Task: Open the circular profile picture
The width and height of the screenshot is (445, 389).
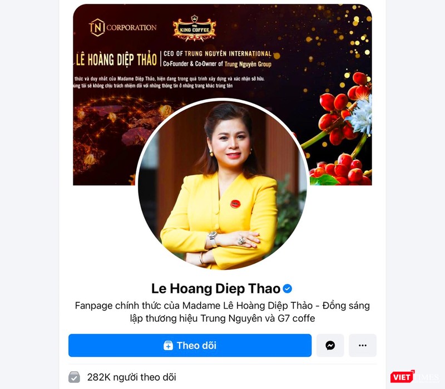Action: tap(222, 184)
